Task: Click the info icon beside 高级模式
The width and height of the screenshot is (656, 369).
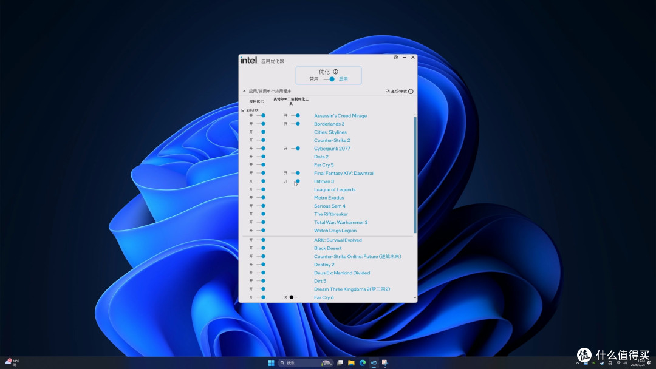Action: point(411,92)
